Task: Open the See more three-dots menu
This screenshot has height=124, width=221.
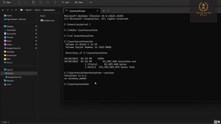Action: pos(91,2)
